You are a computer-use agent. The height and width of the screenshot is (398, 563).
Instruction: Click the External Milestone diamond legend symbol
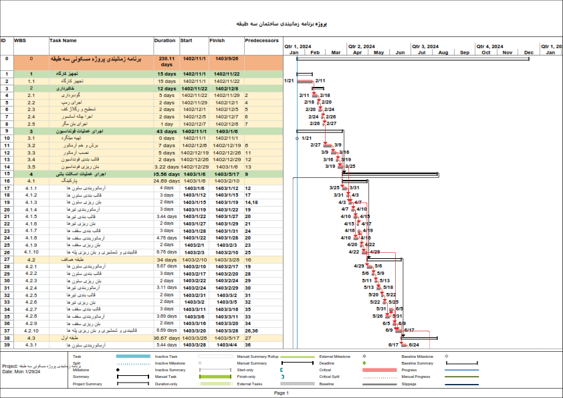364,357
